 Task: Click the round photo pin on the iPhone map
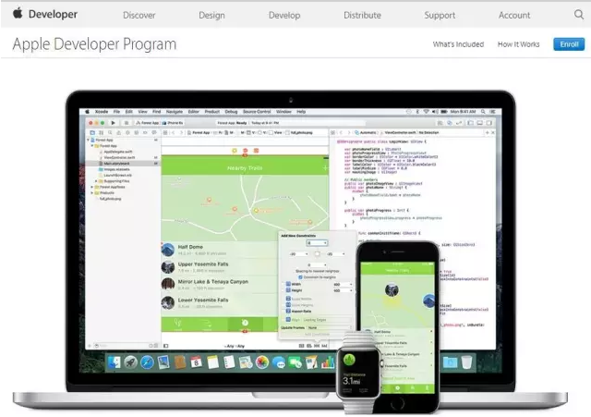(x=392, y=290)
